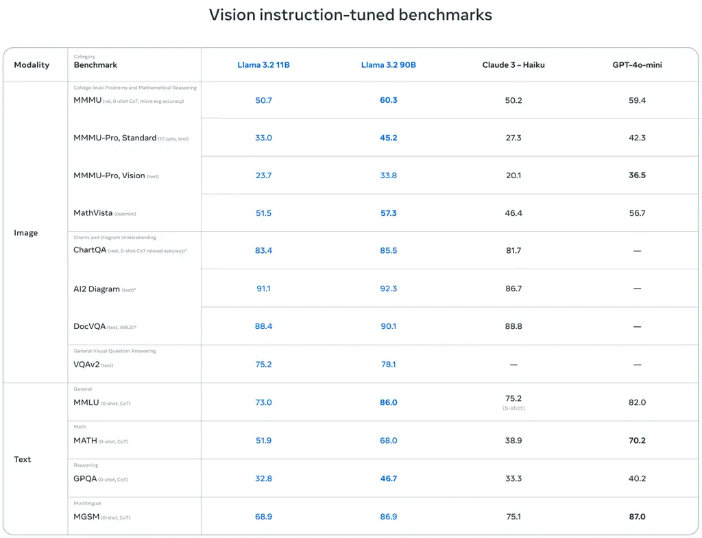Click the bold MATH score "70.2"
Viewport: 702px width, 538px height.
[x=637, y=441]
